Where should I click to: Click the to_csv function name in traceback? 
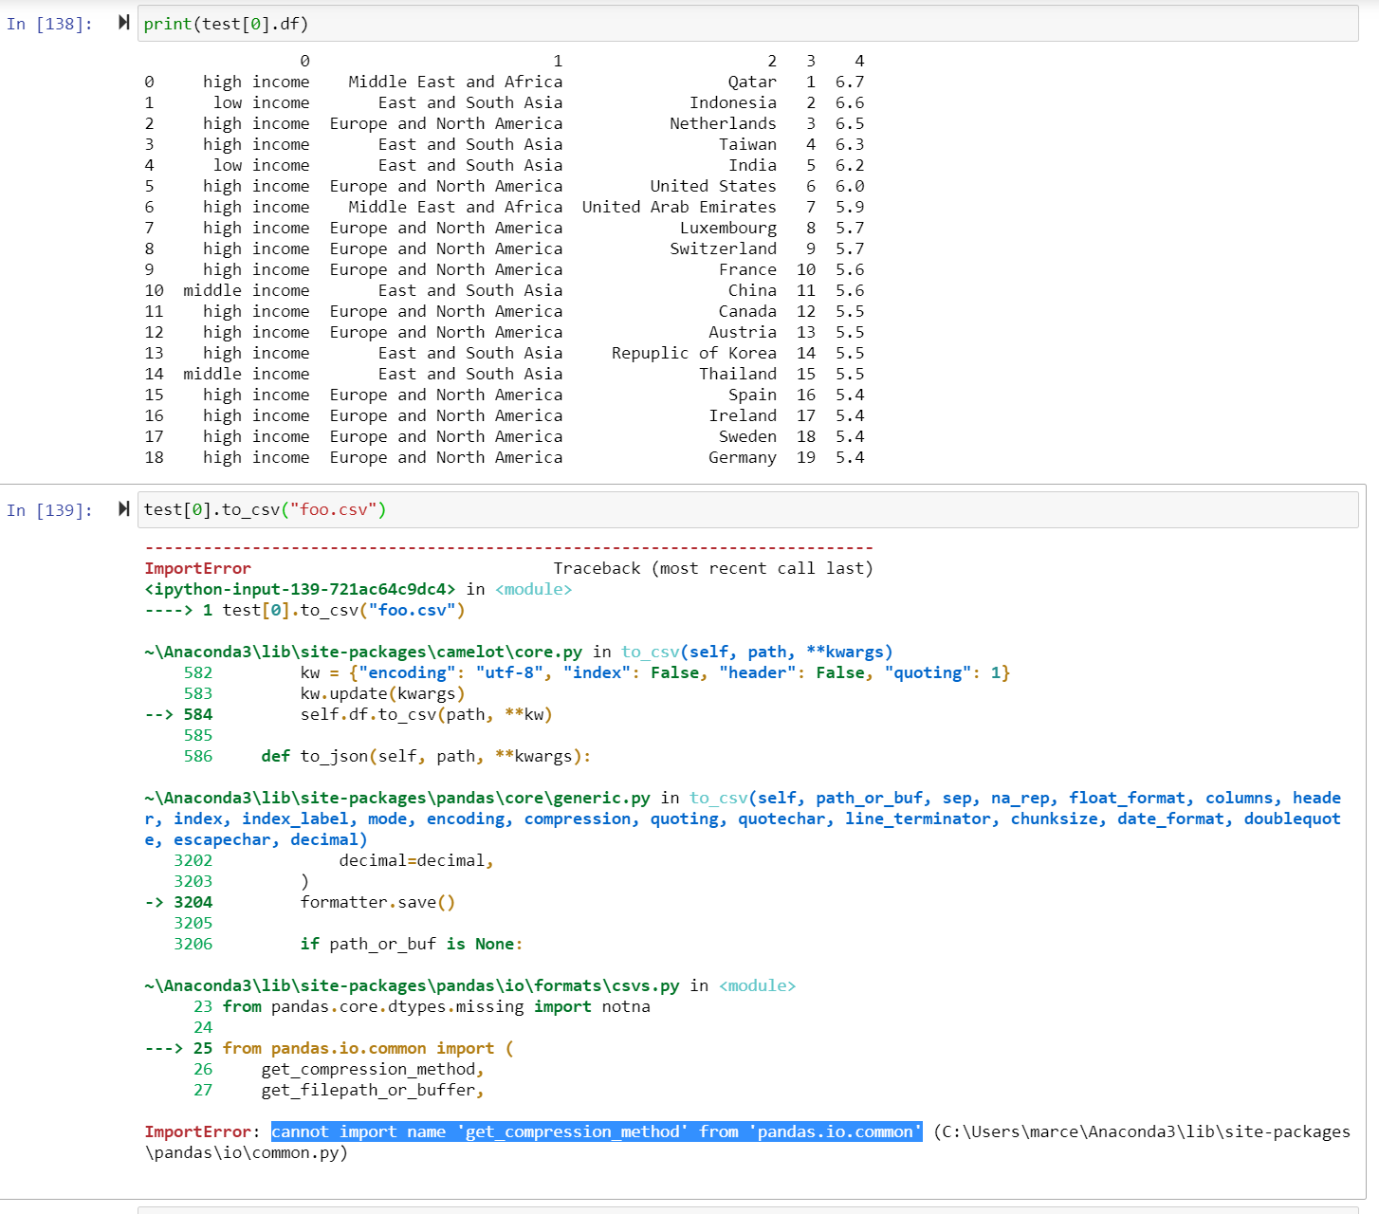649,652
